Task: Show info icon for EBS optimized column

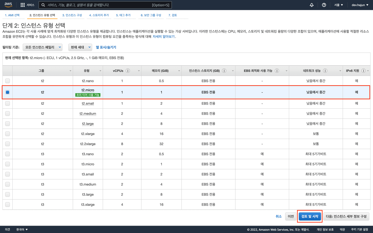Action: point(277,71)
